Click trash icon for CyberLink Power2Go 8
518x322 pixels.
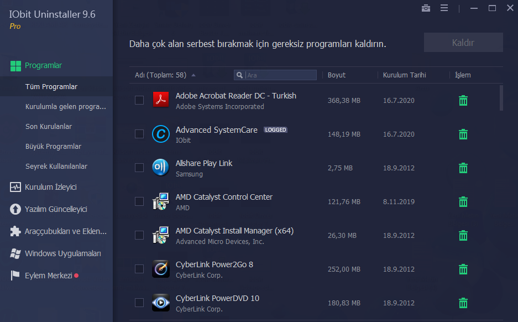tap(463, 269)
